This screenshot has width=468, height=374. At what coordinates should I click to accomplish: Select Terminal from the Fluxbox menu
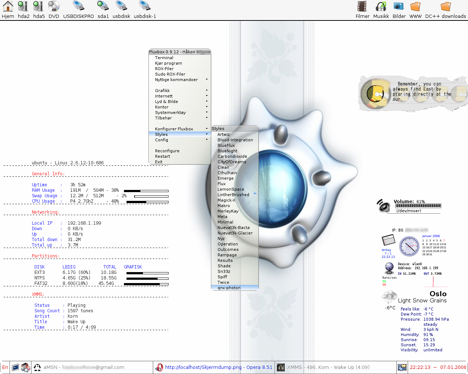click(180, 58)
